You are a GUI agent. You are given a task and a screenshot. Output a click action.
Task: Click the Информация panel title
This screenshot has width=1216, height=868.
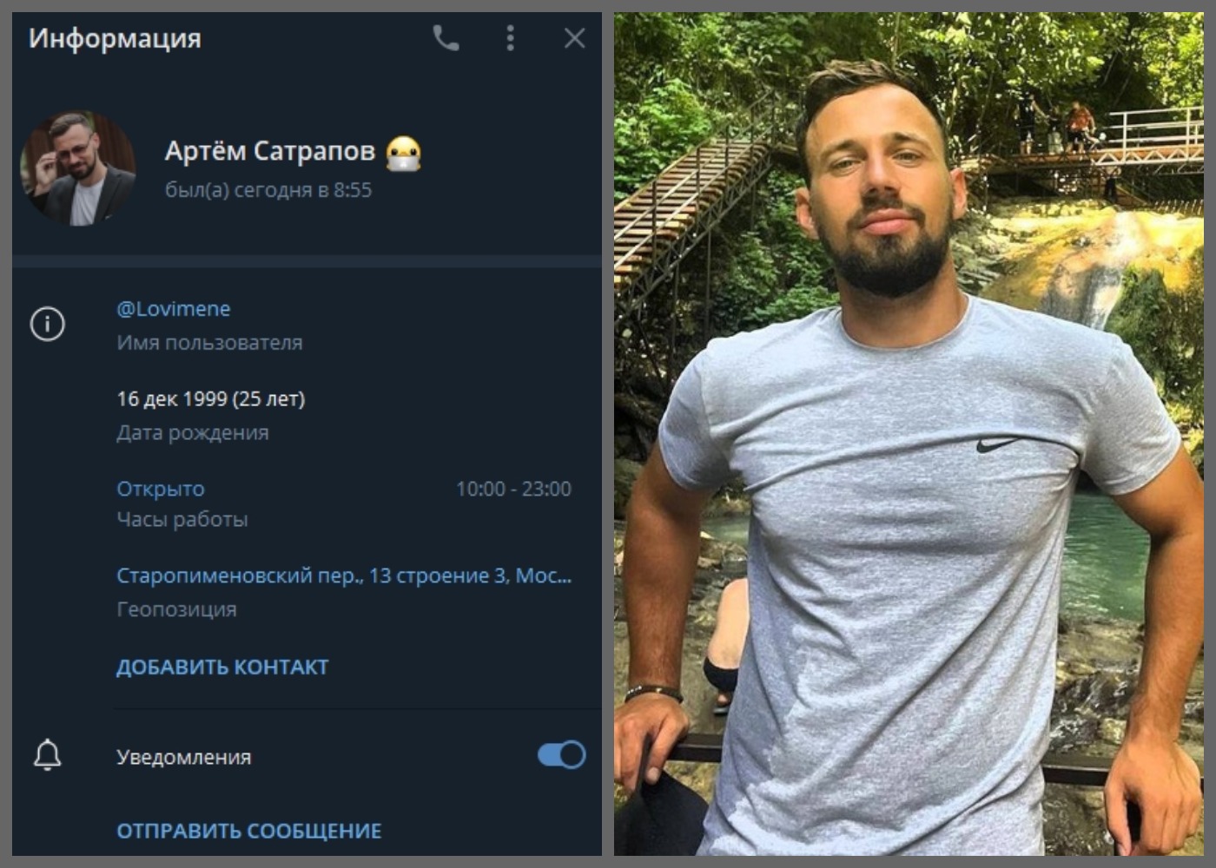pos(115,38)
